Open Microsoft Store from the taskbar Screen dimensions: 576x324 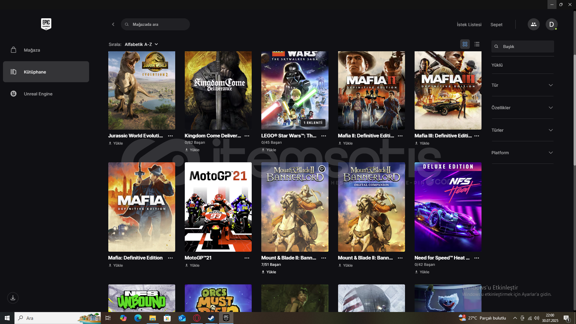pyautogui.click(x=167, y=318)
